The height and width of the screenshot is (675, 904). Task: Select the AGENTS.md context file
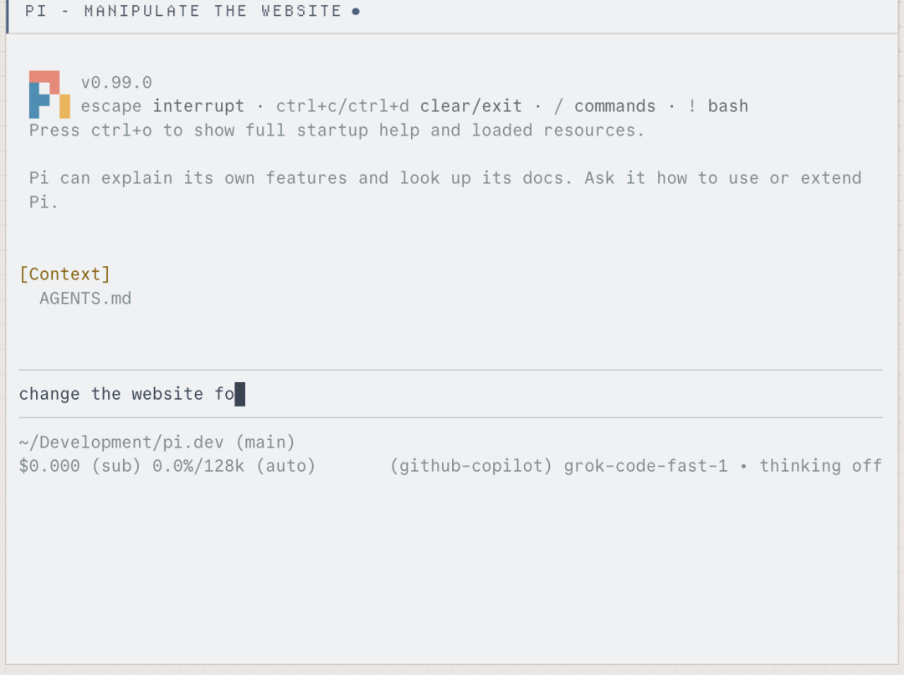[x=85, y=299]
